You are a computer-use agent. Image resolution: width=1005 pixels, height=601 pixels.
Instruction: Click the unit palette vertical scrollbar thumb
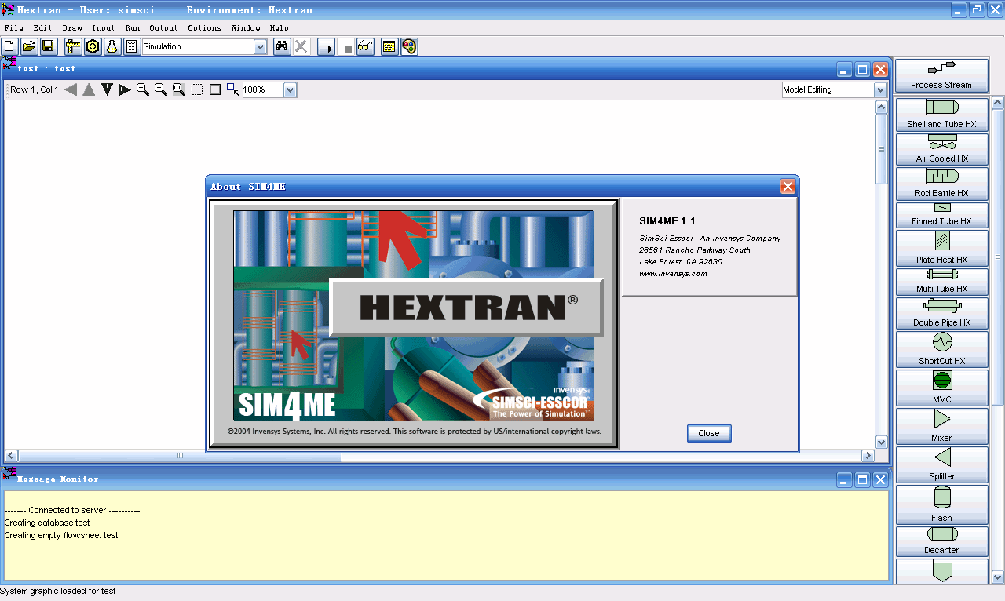[x=998, y=257]
